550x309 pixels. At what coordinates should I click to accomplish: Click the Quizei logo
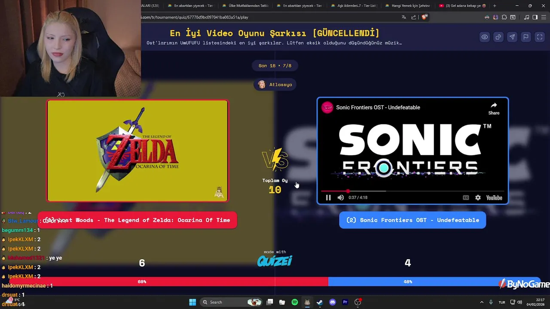[275, 261]
